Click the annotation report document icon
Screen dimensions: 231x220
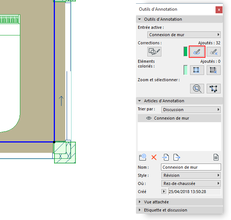[x=216, y=157]
